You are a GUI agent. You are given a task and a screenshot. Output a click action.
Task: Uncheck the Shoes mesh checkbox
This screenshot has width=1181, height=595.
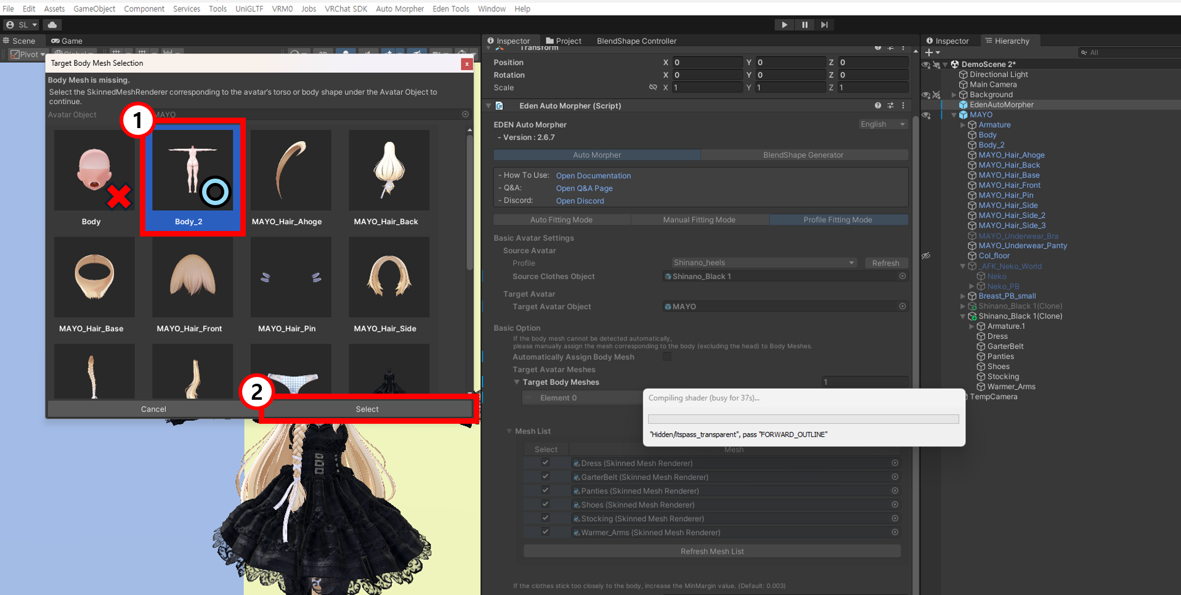click(545, 504)
